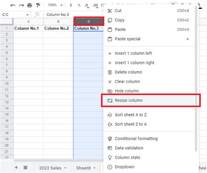
Task: Open the 100% zoom dropdown
Action: coord(55,5)
